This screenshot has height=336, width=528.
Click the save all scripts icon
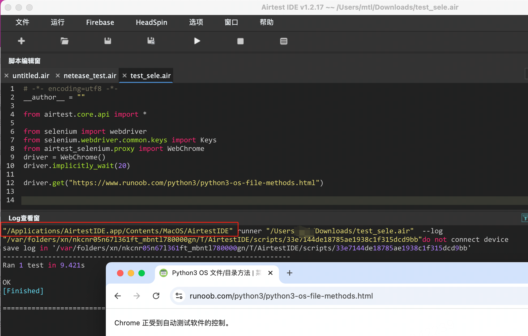[x=151, y=41]
